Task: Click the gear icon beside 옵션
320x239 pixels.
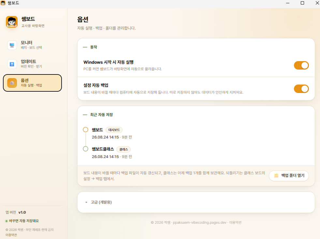Action: (x=12, y=83)
